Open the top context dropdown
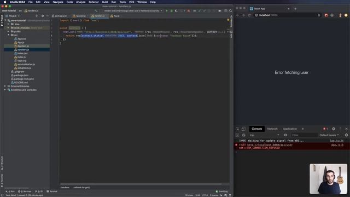This screenshot has width=350, height=197. click(x=264, y=135)
